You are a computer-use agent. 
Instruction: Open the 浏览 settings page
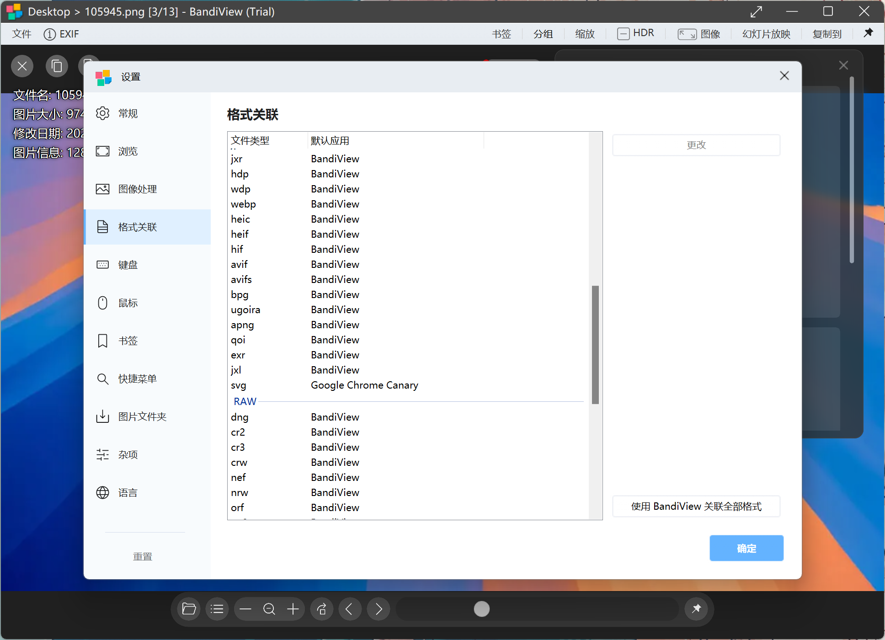click(147, 151)
